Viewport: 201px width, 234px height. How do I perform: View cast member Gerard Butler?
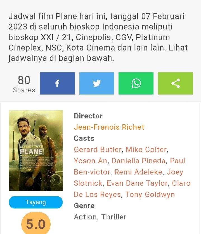tap(98, 150)
